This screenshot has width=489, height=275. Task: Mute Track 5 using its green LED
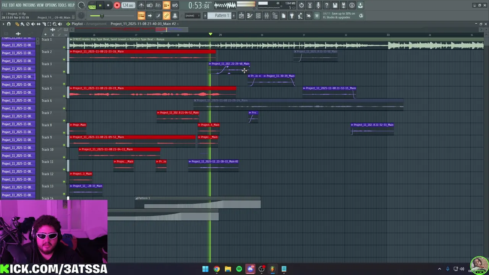[64, 96]
